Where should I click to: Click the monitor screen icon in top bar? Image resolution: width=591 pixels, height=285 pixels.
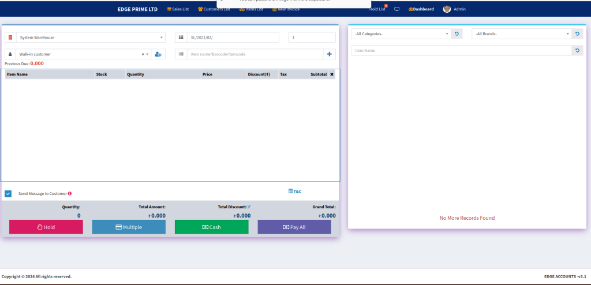(x=397, y=9)
